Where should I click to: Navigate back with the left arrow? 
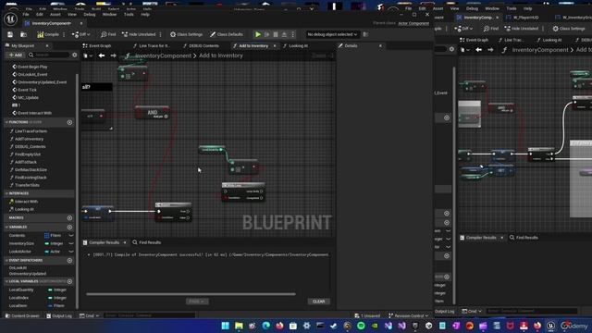(x=102, y=55)
